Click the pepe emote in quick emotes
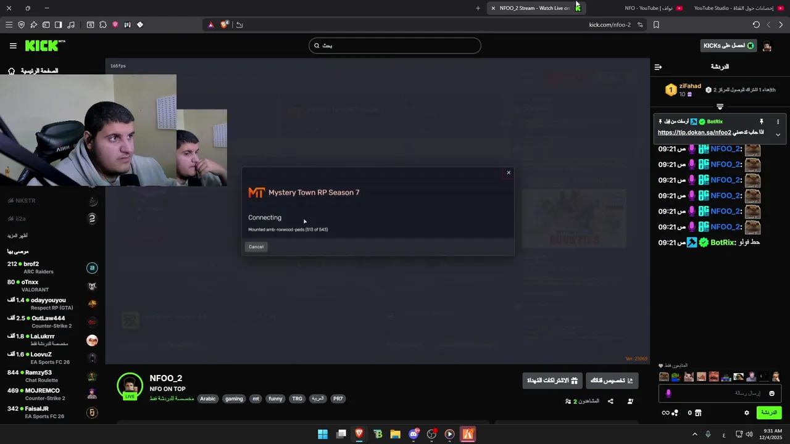Image resolution: width=790 pixels, height=444 pixels. 676,377
